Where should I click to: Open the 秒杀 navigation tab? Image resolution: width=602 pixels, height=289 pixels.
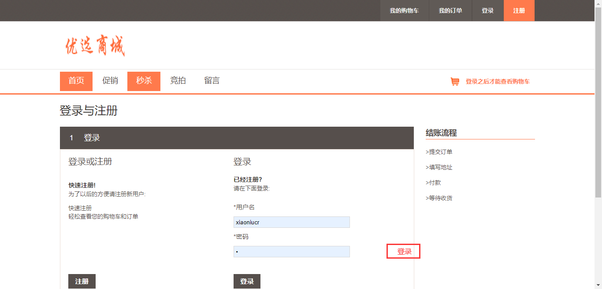pyautogui.click(x=144, y=81)
